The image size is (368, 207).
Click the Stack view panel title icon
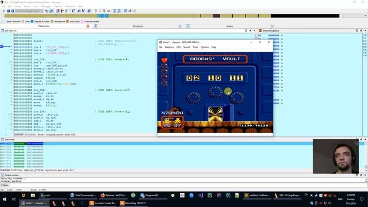pyautogui.click(x=2, y=139)
